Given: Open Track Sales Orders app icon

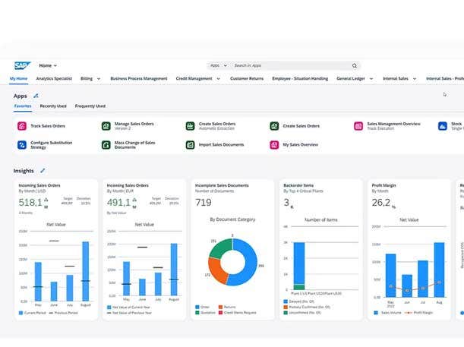Looking at the screenshot, I should 22,126.
